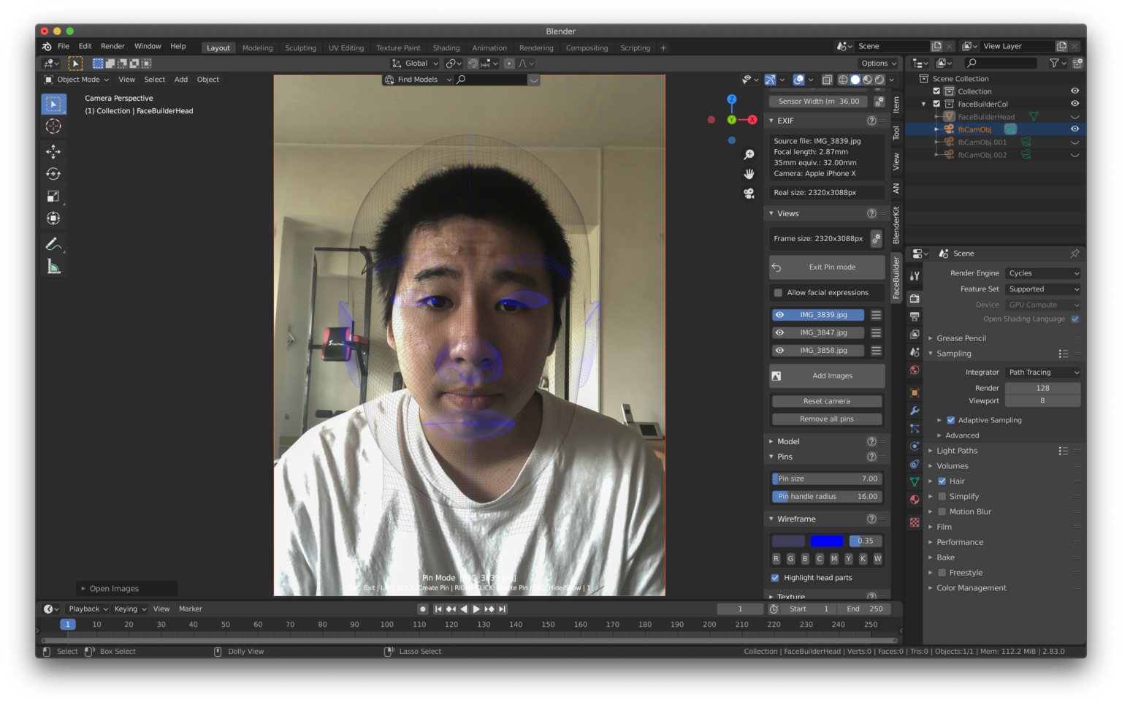Open the Texture properties tab

(x=915, y=522)
